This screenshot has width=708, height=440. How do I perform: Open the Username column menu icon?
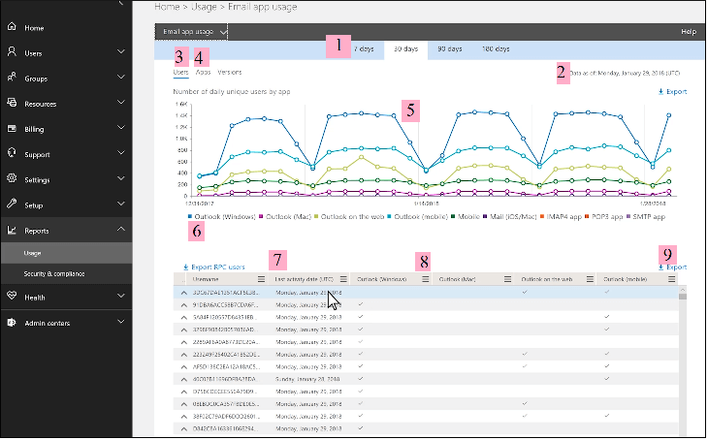click(261, 279)
